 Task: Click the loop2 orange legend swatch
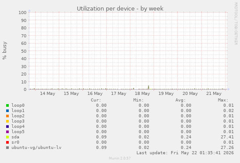coord(7,116)
